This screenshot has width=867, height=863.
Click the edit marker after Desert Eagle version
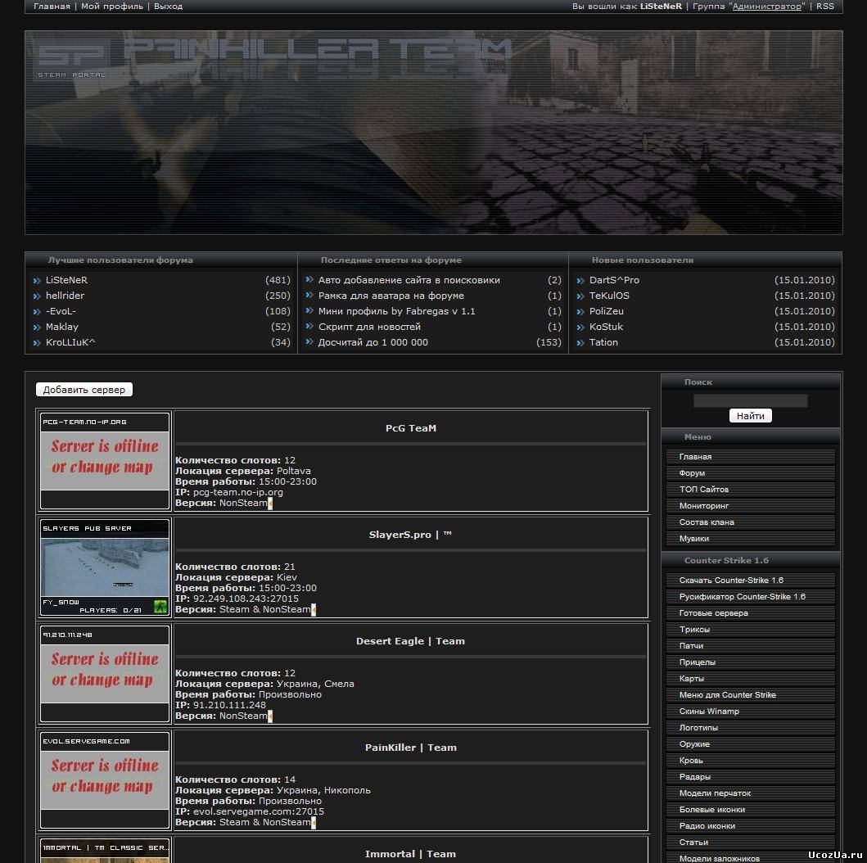[x=270, y=716]
